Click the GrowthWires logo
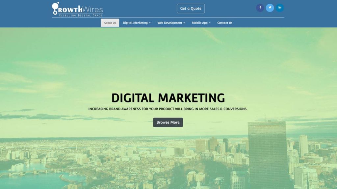Image resolution: width=337 pixels, height=189 pixels. [x=78, y=10]
